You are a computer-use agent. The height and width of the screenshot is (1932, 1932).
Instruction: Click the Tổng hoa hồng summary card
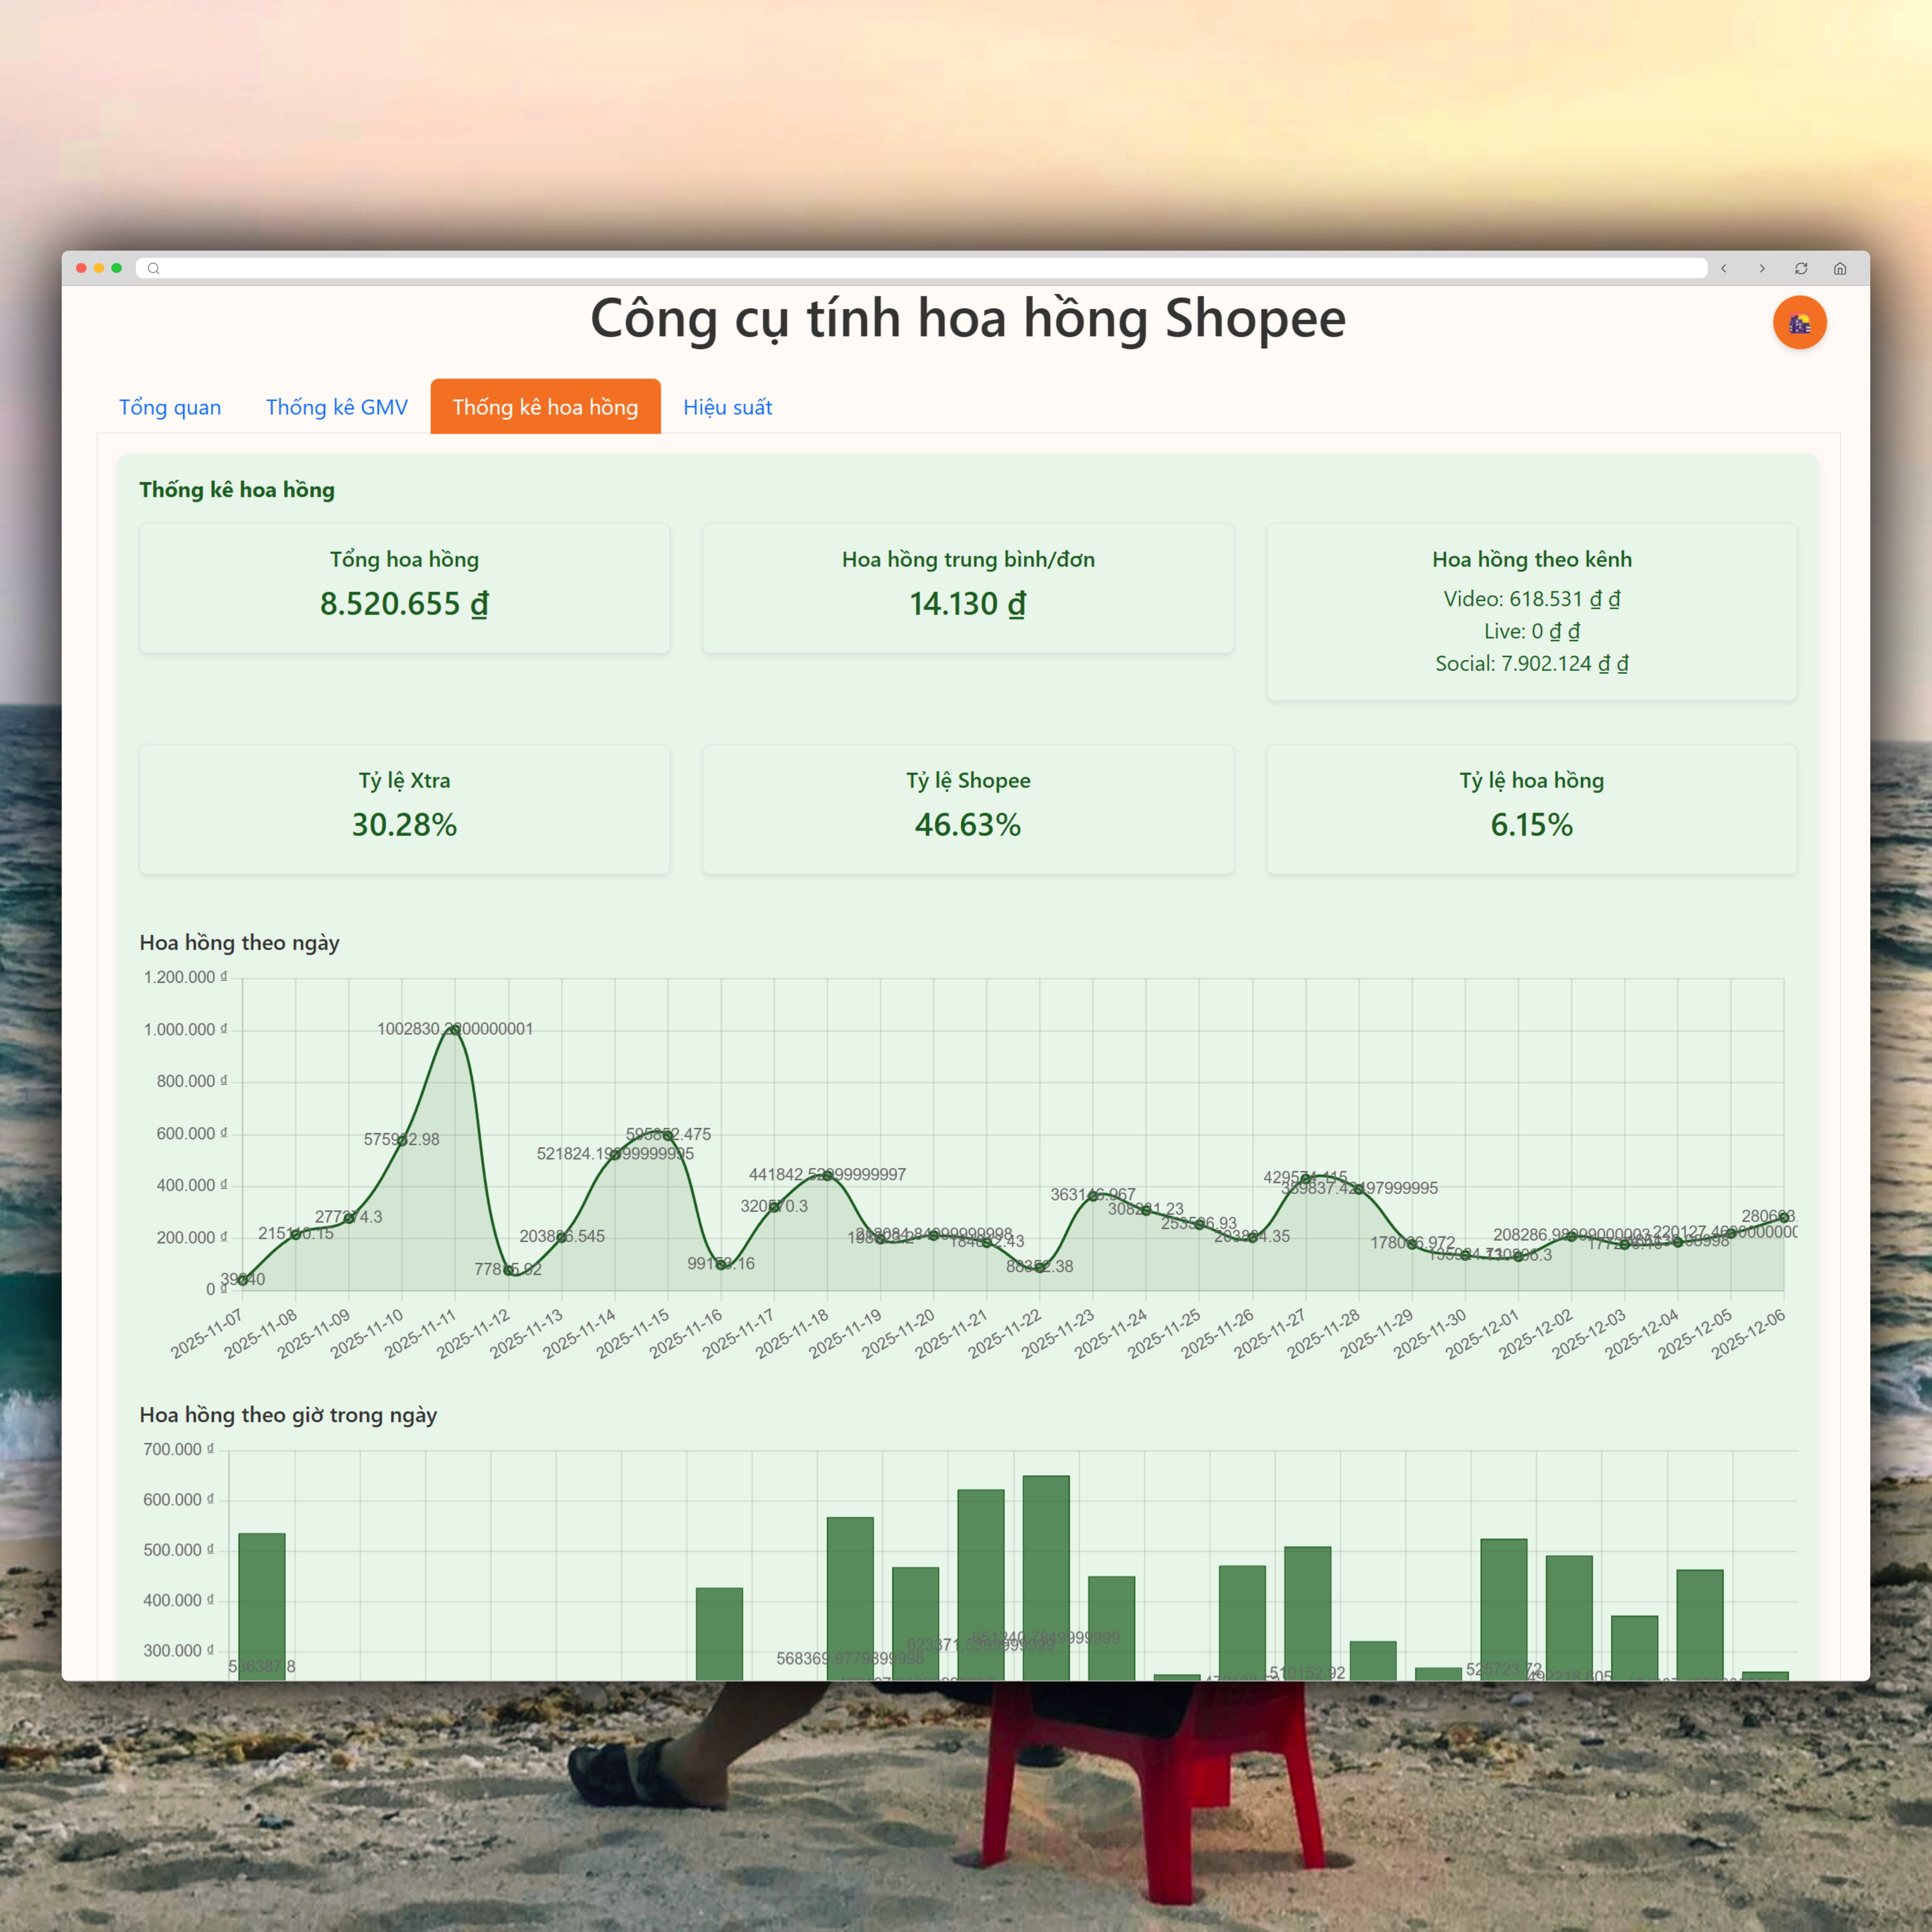tap(404, 588)
